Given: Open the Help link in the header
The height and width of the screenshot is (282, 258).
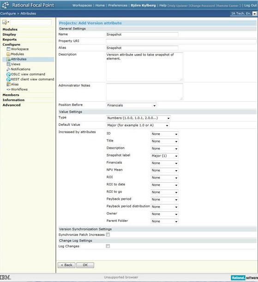Looking at the screenshot, I should pyautogui.click(x=163, y=6).
